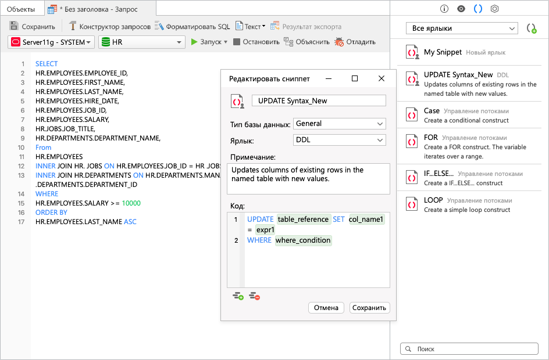Expand the Все ярлыки filter dropdown
Image resolution: width=549 pixels, height=360 pixels.
pos(512,28)
